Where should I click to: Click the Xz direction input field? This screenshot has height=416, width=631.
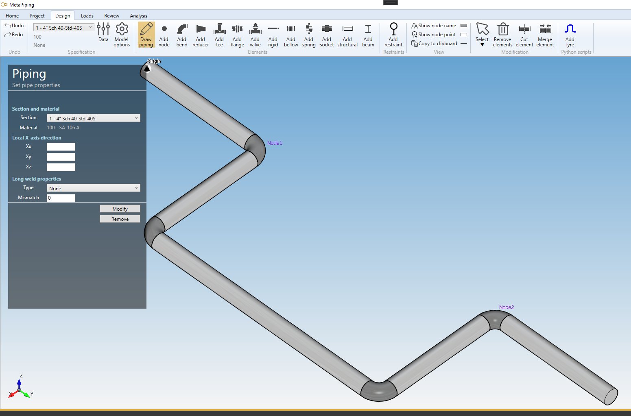tap(61, 167)
